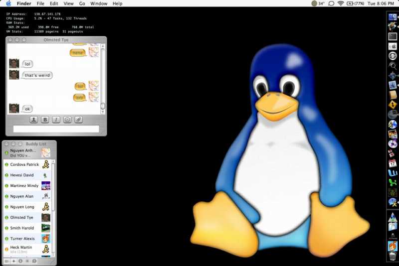
Task: Open the Finder menu
Action: click(24, 3)
